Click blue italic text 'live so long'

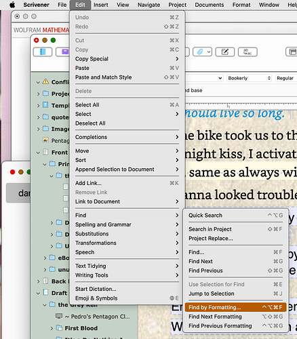[252, 113]
